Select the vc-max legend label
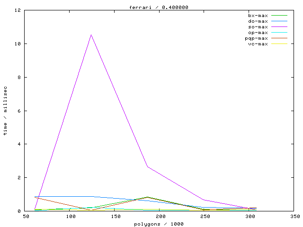303x227 pixels. pyautogui.click(x=258, y=44)
